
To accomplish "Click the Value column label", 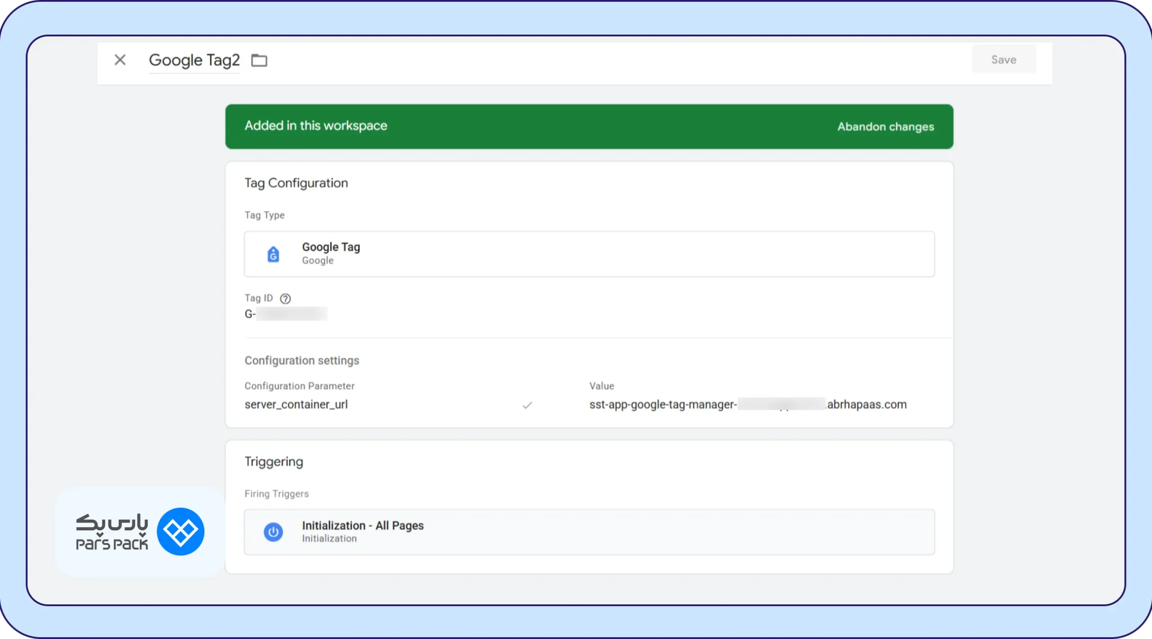I will 602,386.
